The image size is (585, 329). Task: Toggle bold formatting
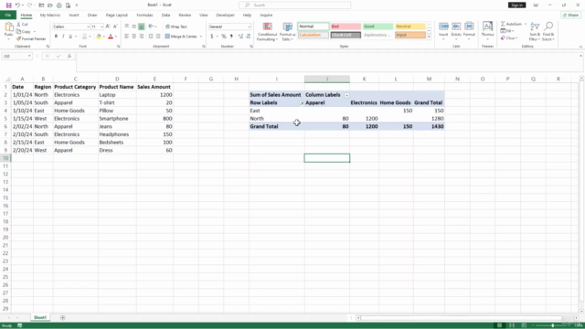coord(56,37)
